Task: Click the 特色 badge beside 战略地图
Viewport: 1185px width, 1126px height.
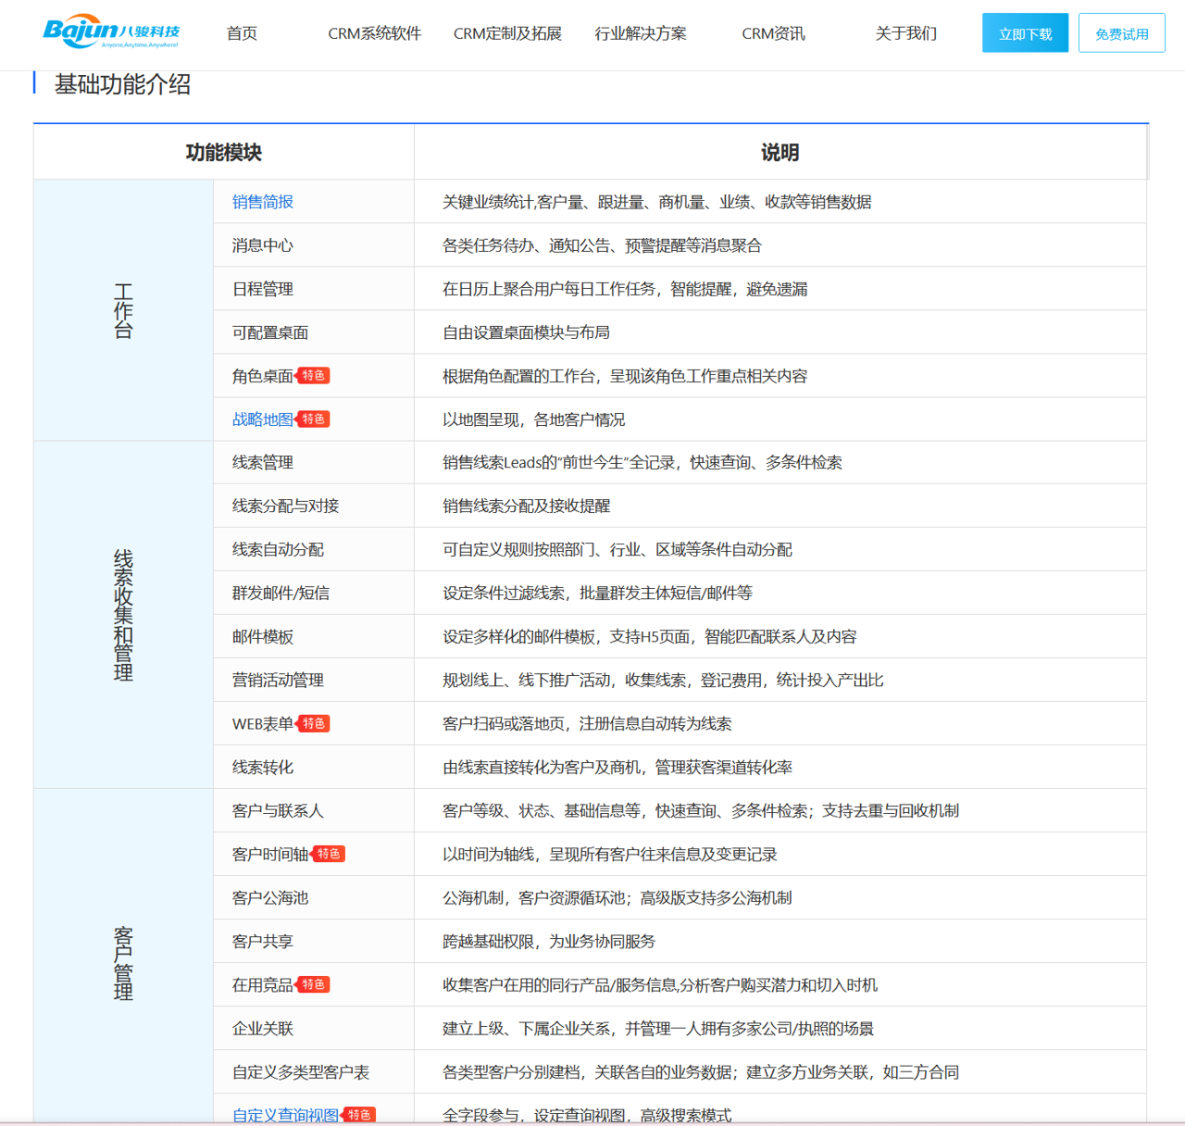Action: click(x=314, y=419)
